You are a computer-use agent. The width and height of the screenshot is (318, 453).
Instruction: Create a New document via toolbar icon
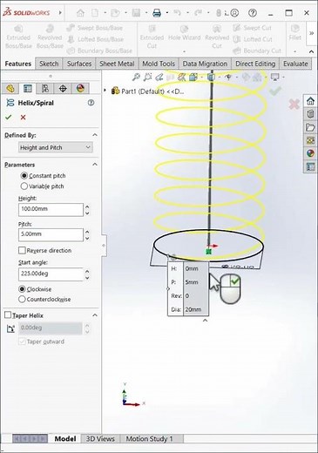tap(95, 13)
